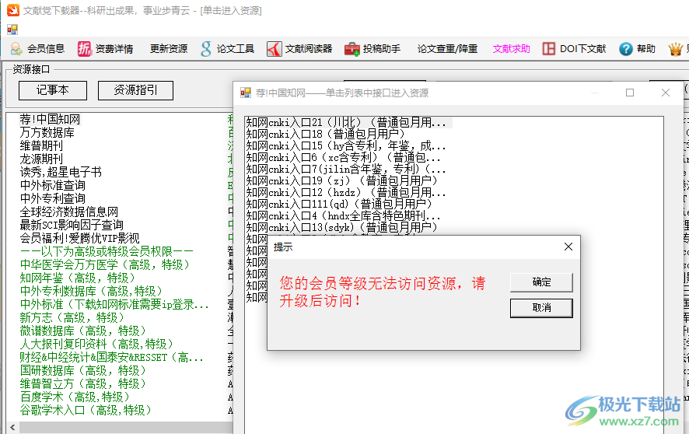Open 投稿助手 submission helper icon
The height and width of the screenshot is (434, 689).
pyautogui.click(x=352, y=49)
